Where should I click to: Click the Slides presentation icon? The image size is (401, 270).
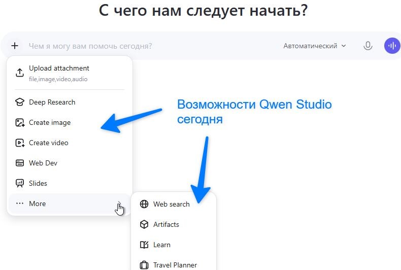point(20,183)
